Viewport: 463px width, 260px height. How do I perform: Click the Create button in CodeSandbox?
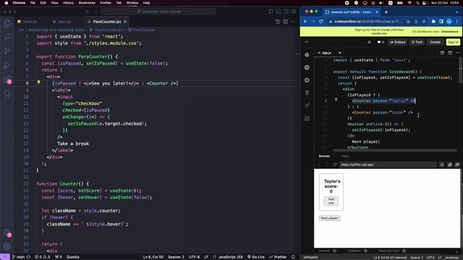pos(435,42)
